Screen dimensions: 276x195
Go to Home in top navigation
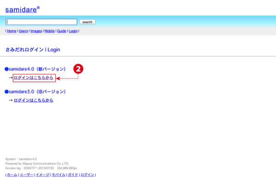(x=11, y=31)
